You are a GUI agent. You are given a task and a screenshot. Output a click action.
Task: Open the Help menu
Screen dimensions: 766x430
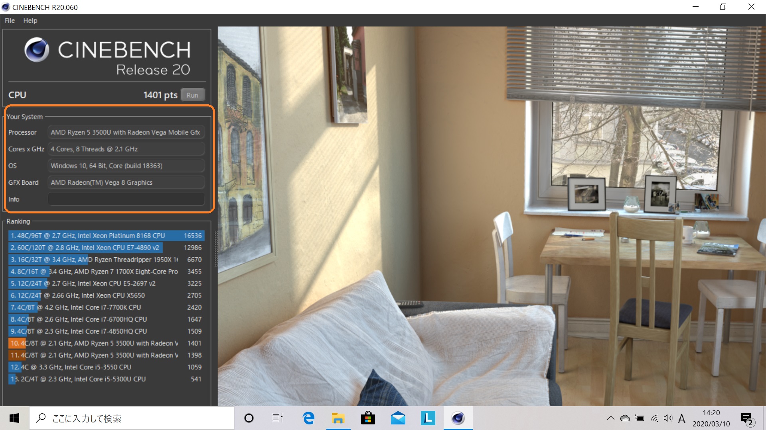point(30,21)
